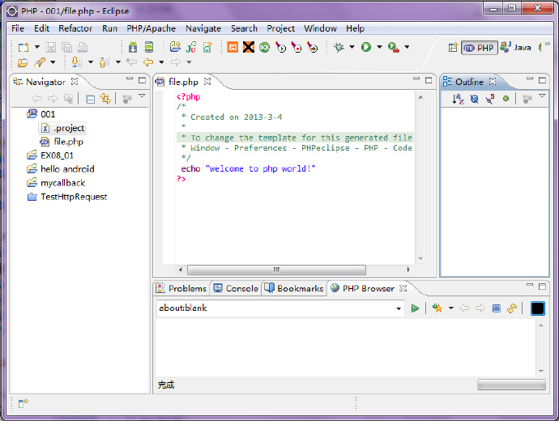Click the black throbber square in PHP Browser
This screenshot has height=421, width=559.
tap(538, 308)
